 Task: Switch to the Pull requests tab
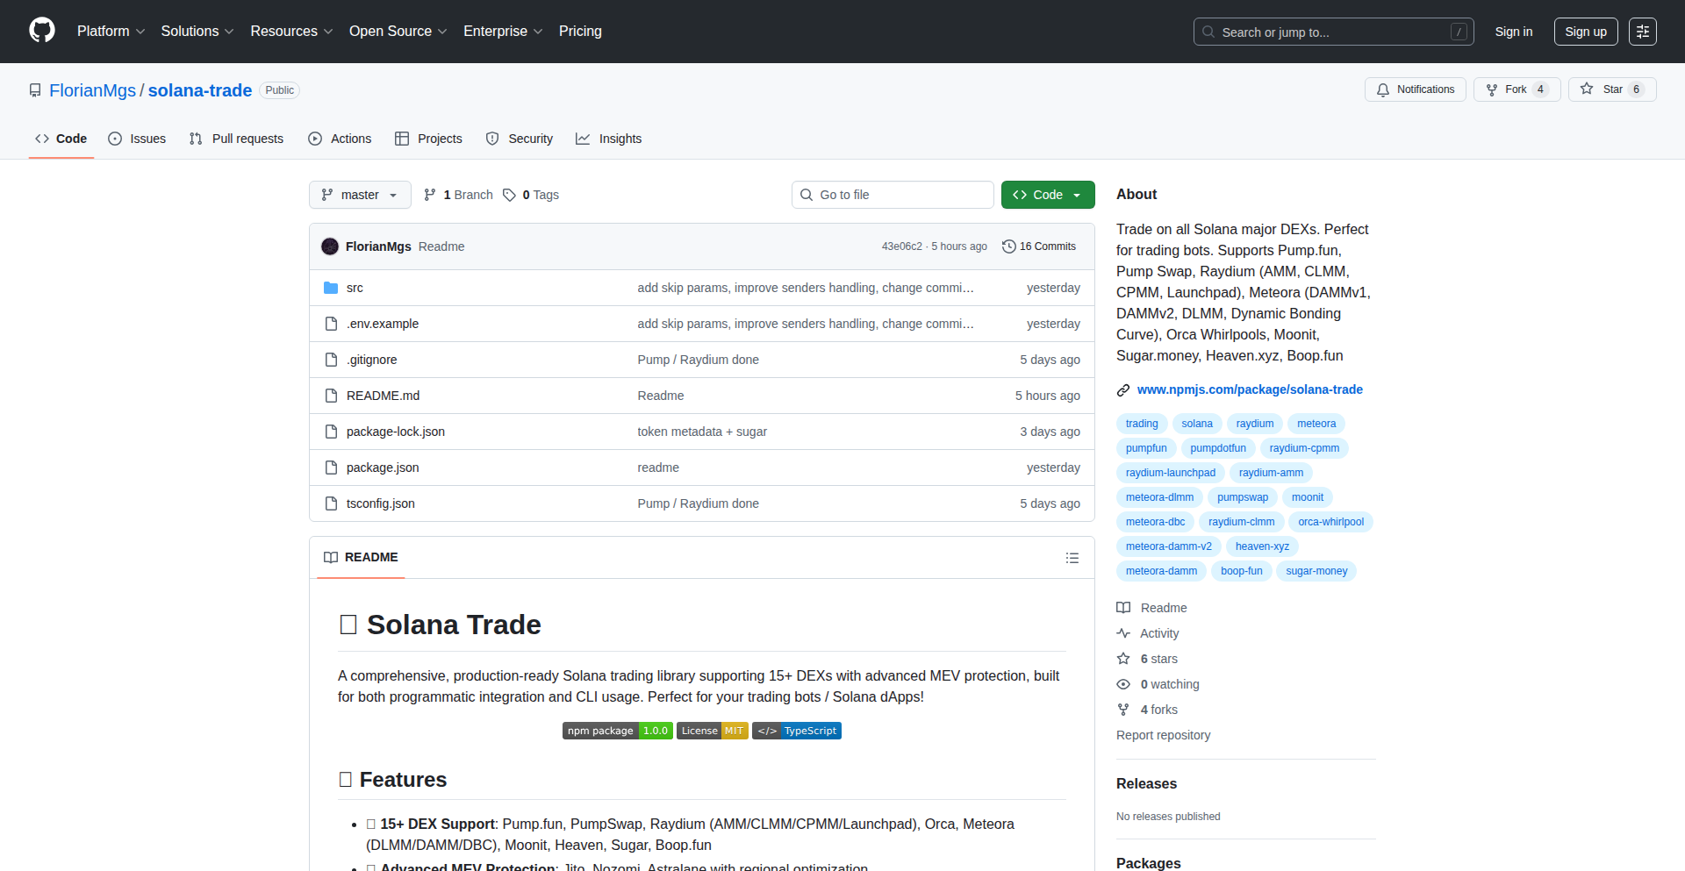pyautogui.click(x=236, y=139)
